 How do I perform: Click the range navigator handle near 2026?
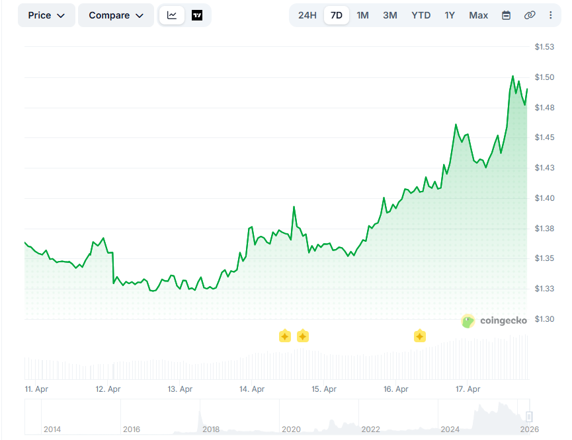click(x=529, y=416)
